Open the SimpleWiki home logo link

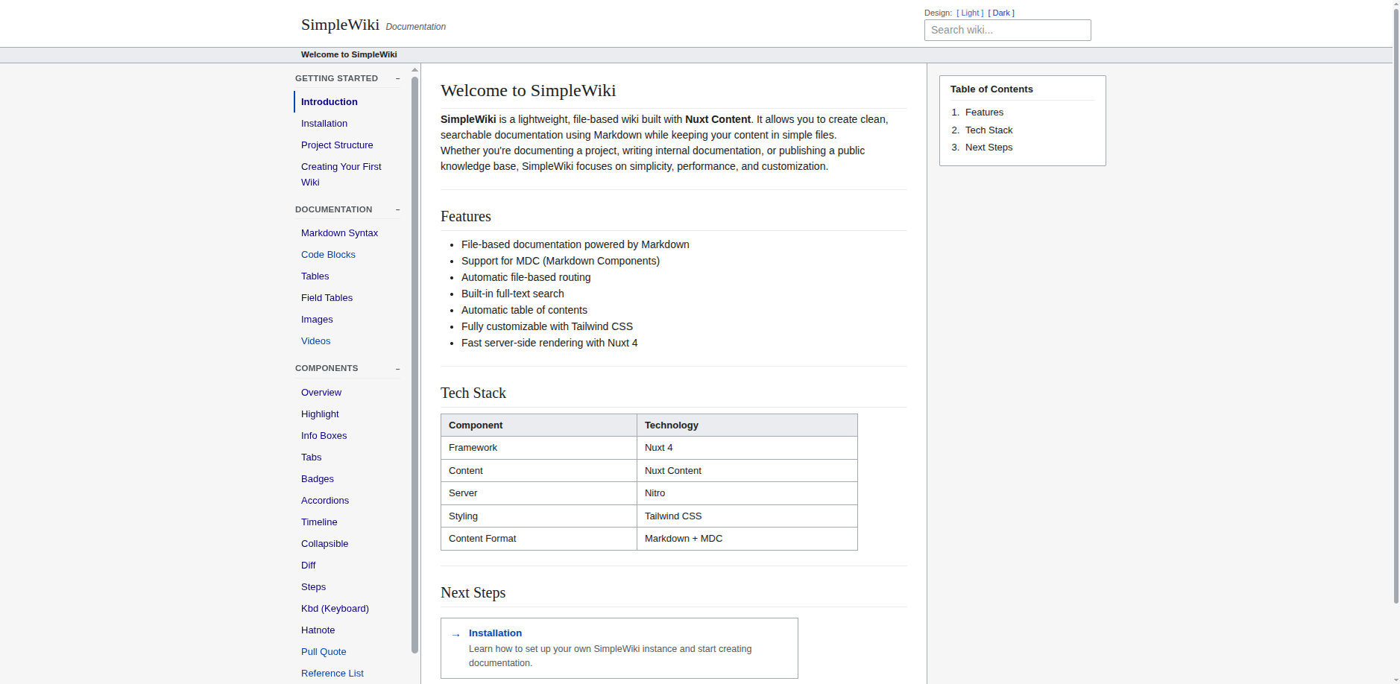click(340, 25)
